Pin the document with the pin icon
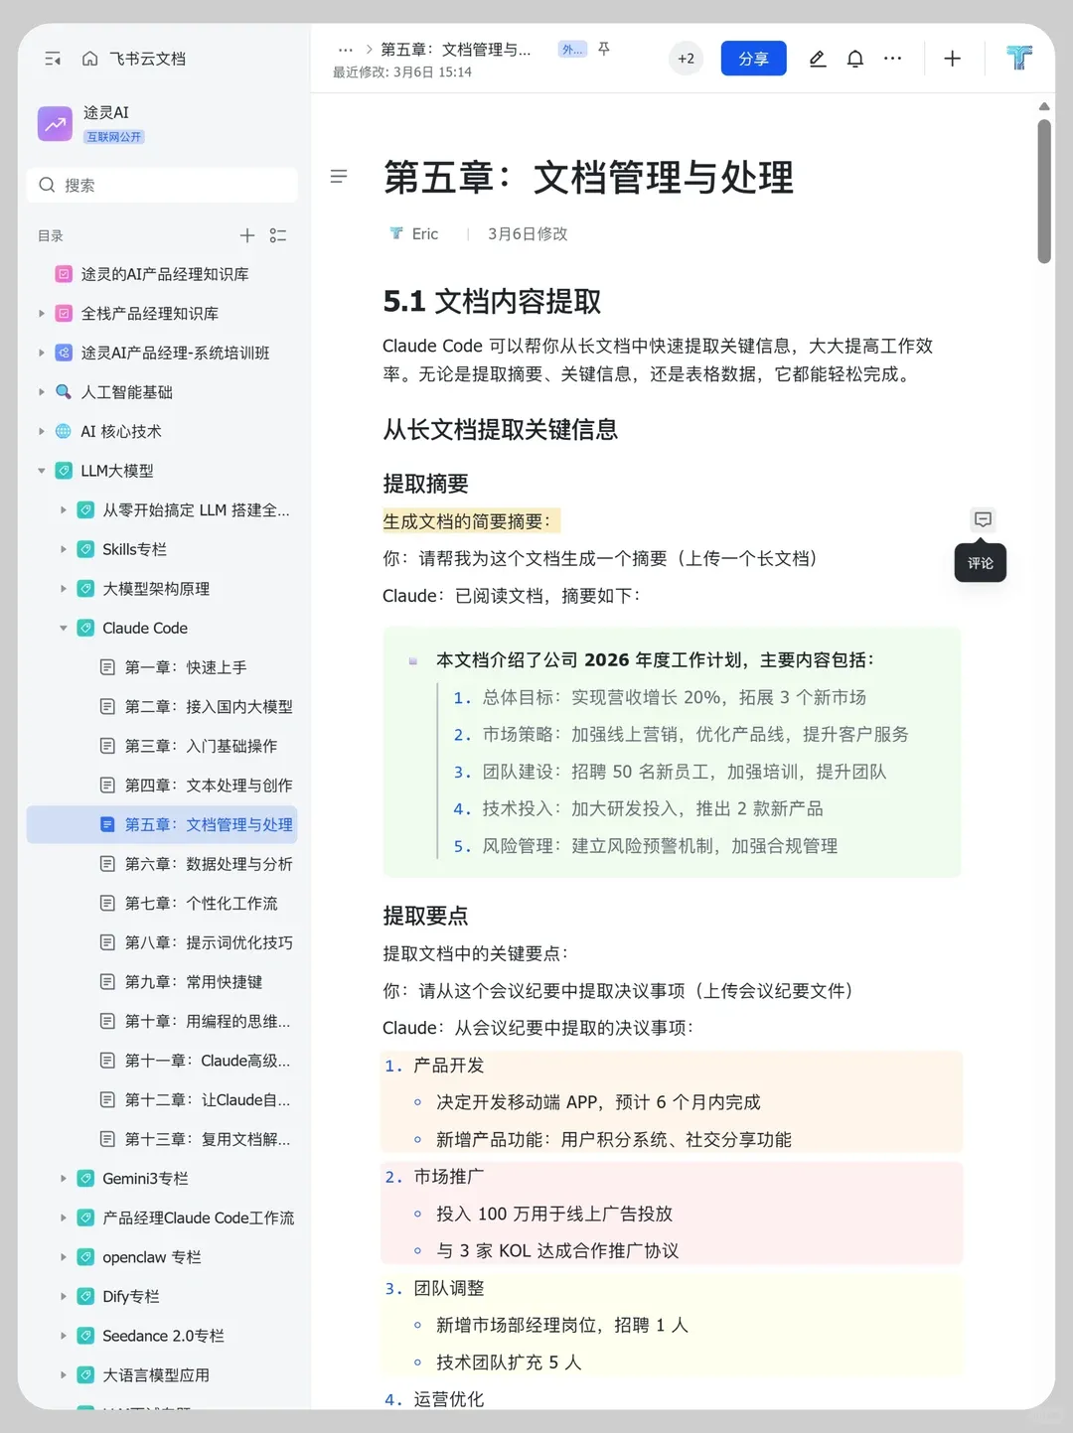The image size is (1073, 1433). 604,49
